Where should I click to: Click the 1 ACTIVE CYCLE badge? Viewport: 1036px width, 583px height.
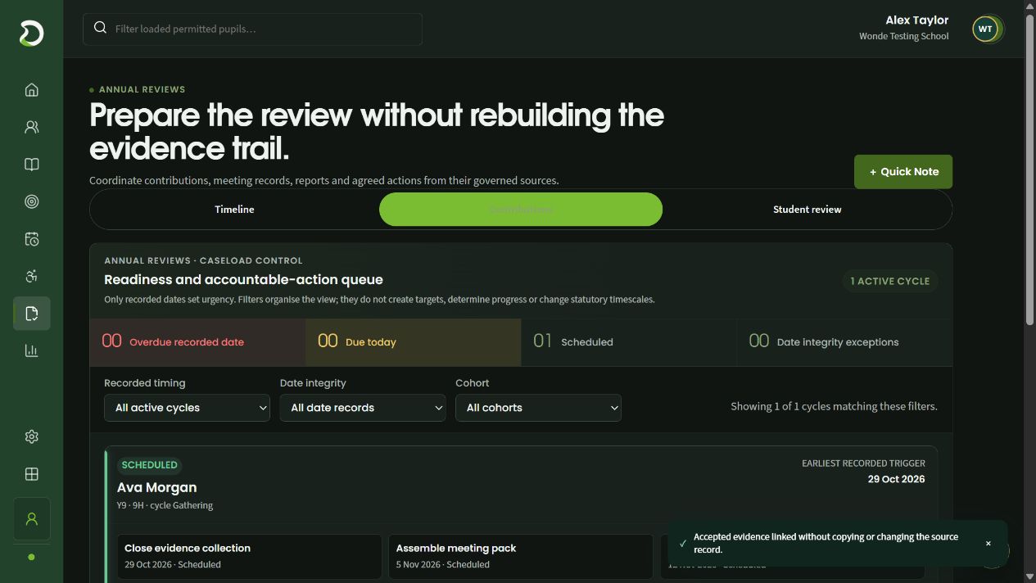pyautogui.click(x=890, y=281)
